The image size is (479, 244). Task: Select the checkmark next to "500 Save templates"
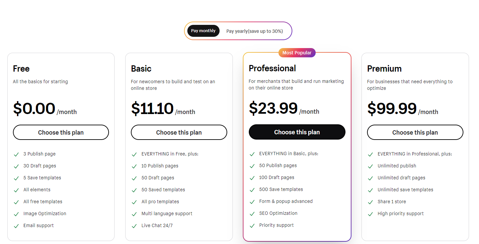coord(252,189)
